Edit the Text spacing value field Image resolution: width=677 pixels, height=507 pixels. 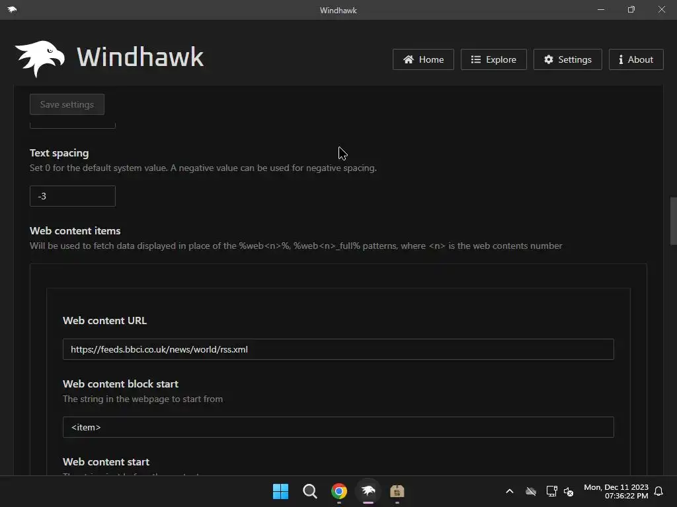(x=73, y=196)
